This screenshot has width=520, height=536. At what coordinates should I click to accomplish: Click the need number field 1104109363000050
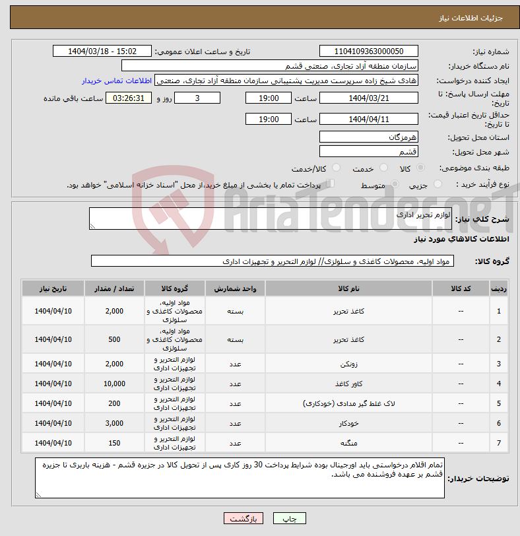pyautogui.click(x=369, y=51)
